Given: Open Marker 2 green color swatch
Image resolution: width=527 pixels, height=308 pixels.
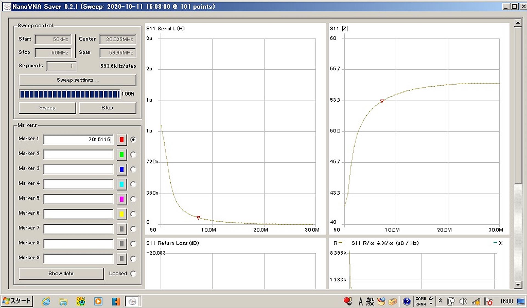Looking at the screenshot, I should 122,154.
